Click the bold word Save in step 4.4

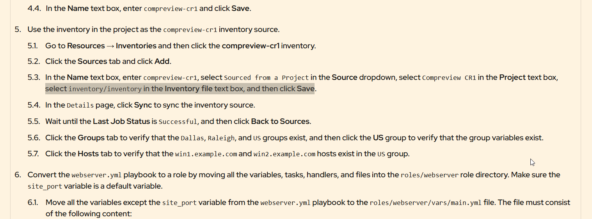240,8
